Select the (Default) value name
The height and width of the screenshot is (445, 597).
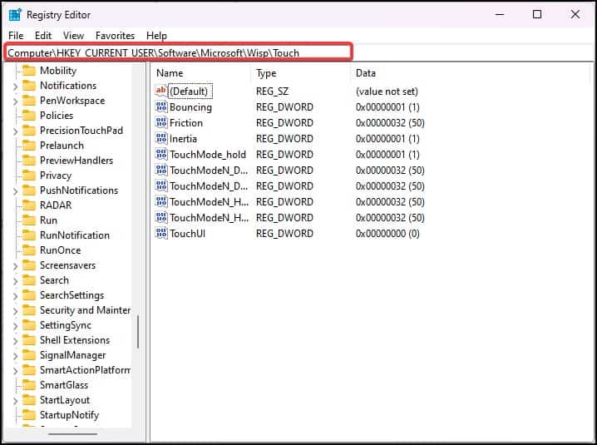pos(190,91)
